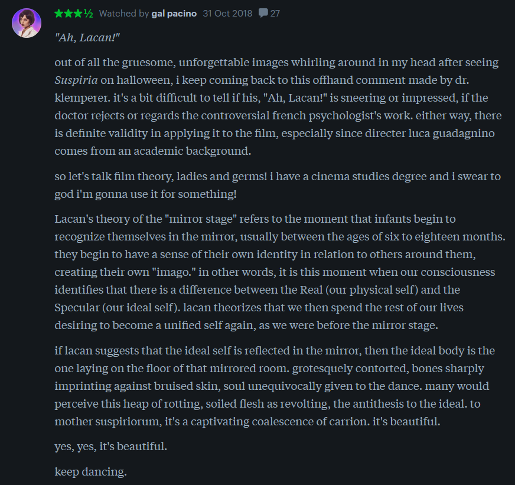Open gal pacino's profile avatar

coord(27,23)
